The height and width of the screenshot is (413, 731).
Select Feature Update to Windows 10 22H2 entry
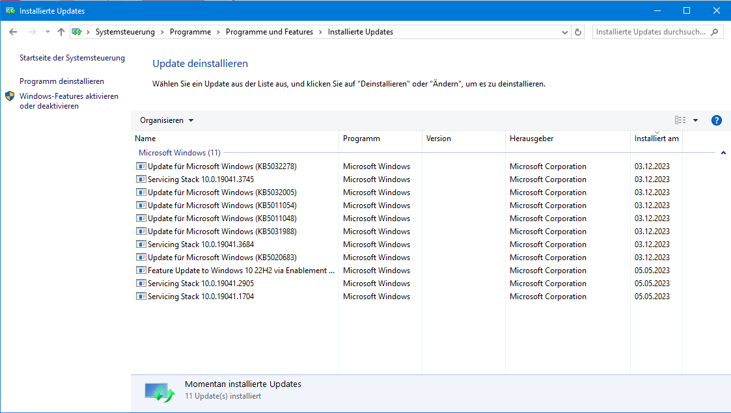point(241,271)
